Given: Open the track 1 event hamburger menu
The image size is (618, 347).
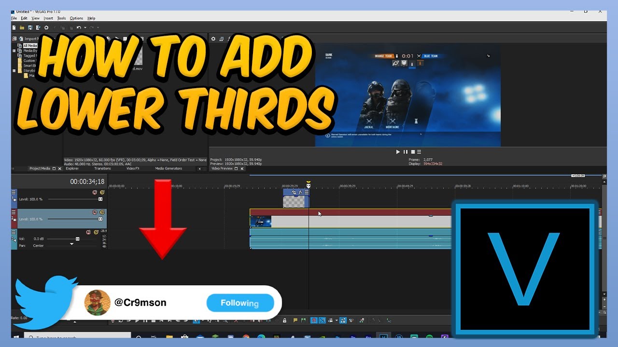Looking at the screenshot, I should coord(306,192).
